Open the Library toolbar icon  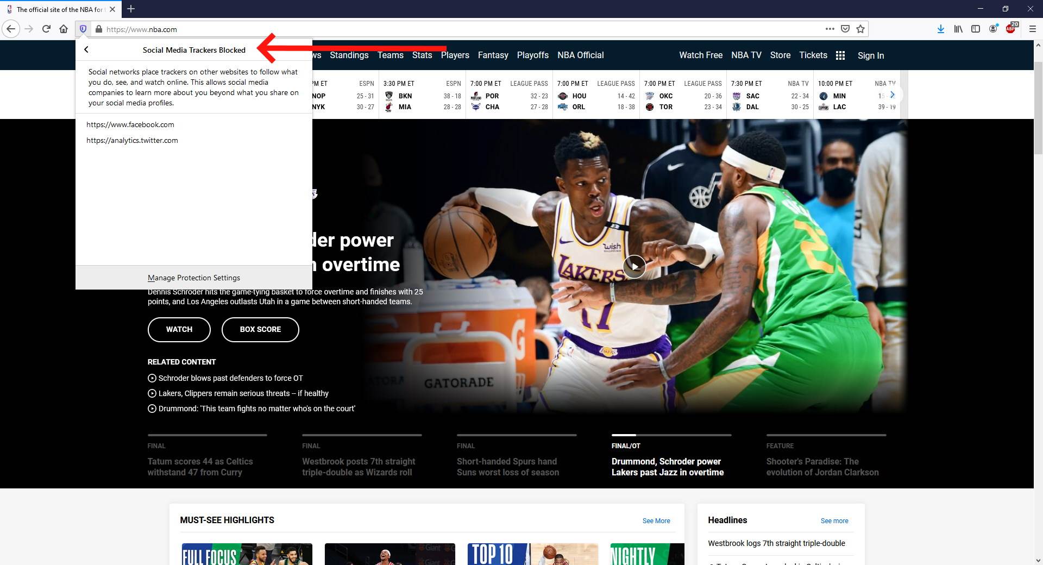pos(958,29)
